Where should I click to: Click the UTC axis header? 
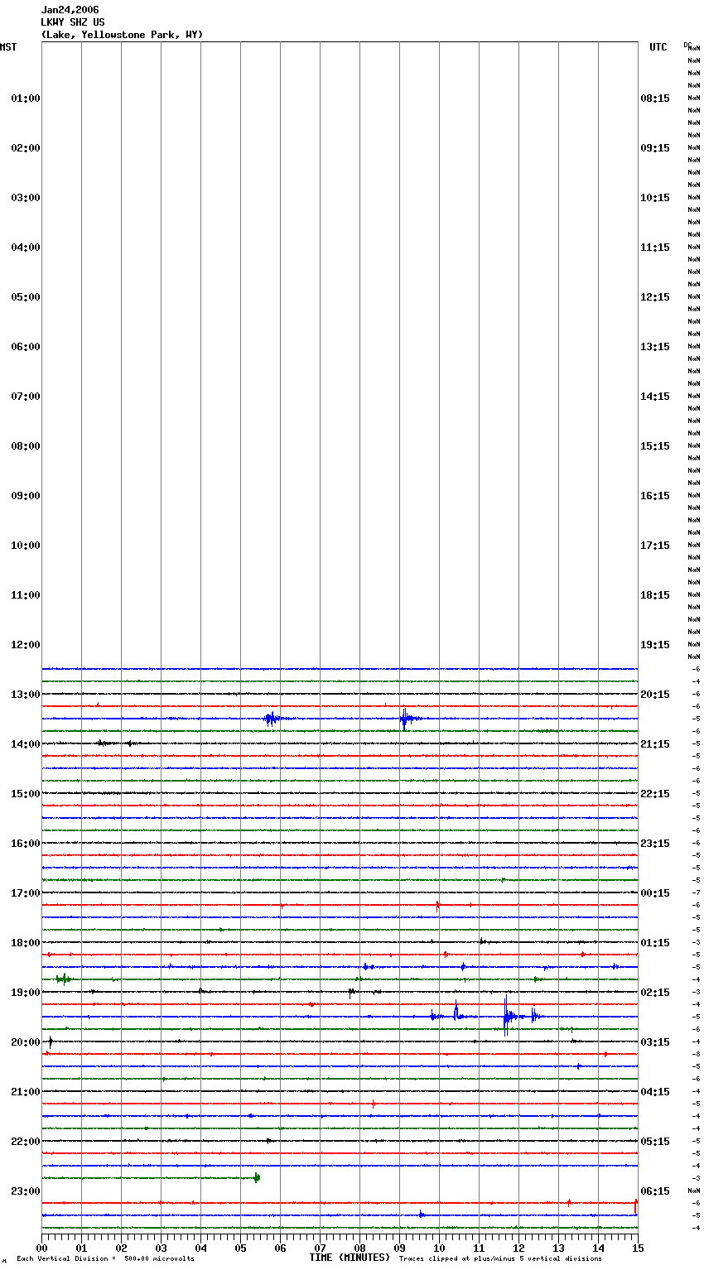tap(658, 47)
